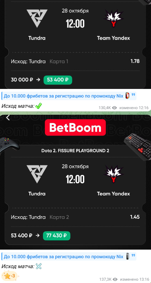Screen dimensions: 151x283
Task: Click the green checkmark result emoji
Action: pyautogui.click(x=38, y=106)
